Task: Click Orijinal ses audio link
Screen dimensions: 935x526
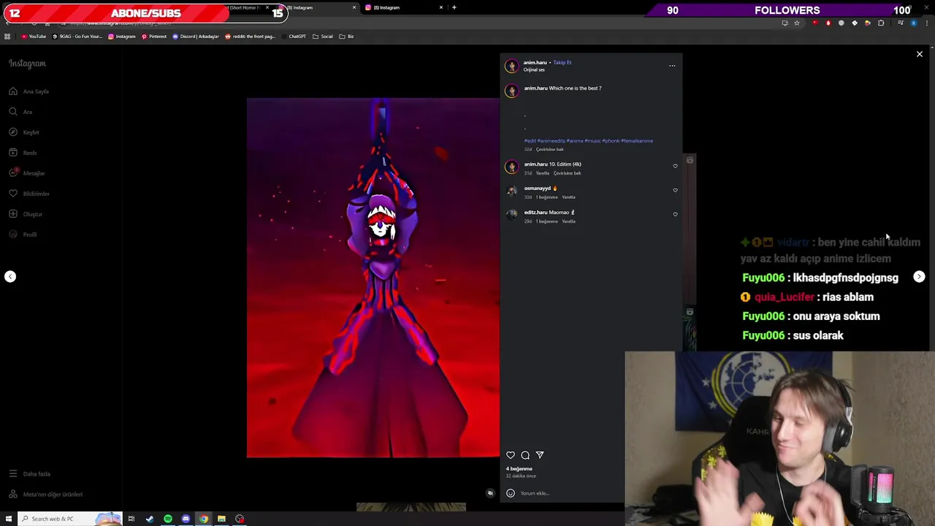Action: [533, 69]
